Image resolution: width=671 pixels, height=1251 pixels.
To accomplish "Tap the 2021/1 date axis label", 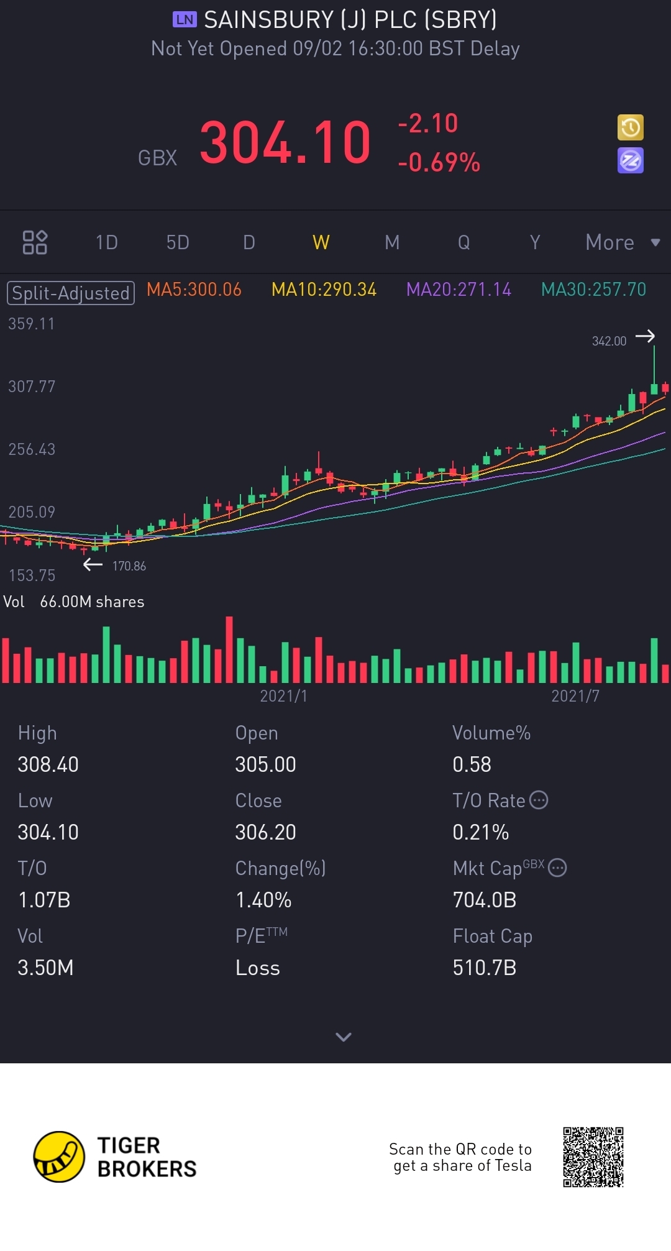I will click(x=283, y=696).
